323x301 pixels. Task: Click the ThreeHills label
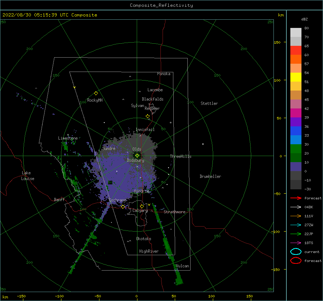[181, 156]
